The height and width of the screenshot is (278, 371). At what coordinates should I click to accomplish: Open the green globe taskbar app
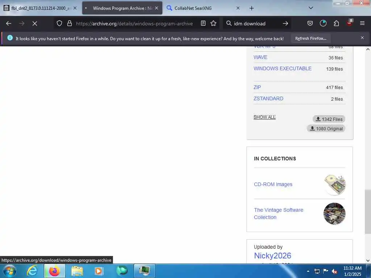[x=122, y=271]
